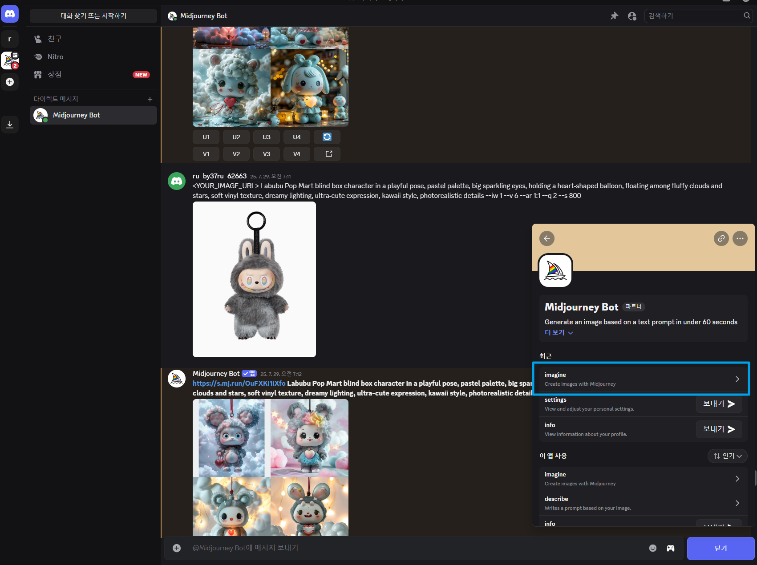Open Midjourney Bot direct message
Viewport: 757px width, 565px height.
tap(93, 115)
